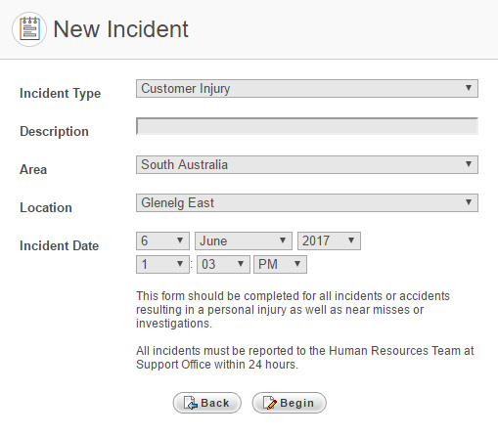The height and width of the screenshot is (436, 498).
Task: Click the New Incident notepad icon
Action: tap(29, 29)
